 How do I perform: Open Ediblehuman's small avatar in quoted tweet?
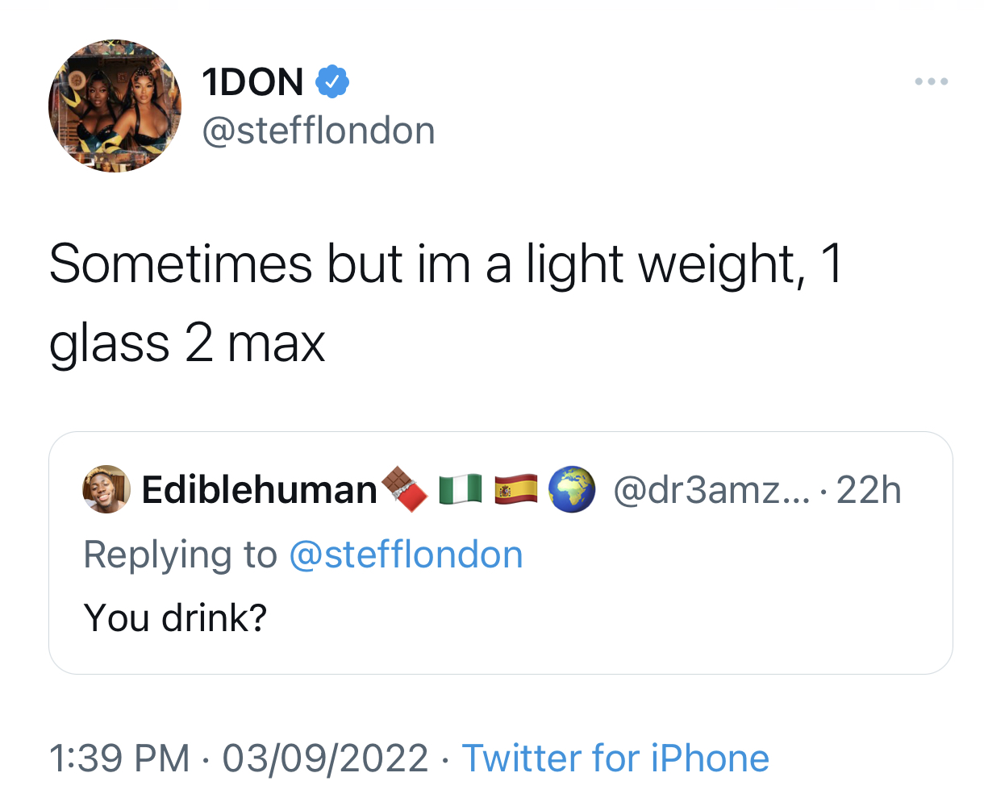tap(106, 489)
